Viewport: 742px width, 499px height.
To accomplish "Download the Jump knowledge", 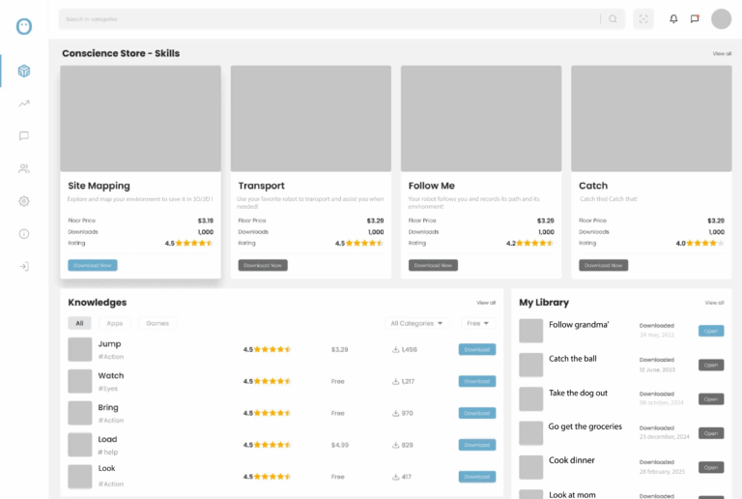I will pyautogui.click(x=476, y=349).
